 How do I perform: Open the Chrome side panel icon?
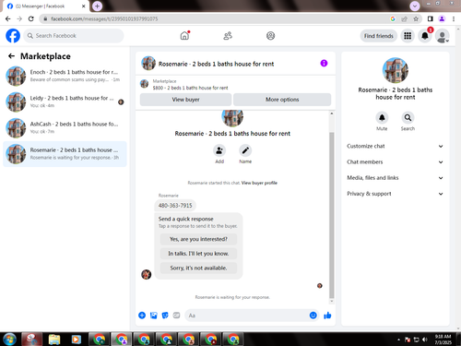431,18
